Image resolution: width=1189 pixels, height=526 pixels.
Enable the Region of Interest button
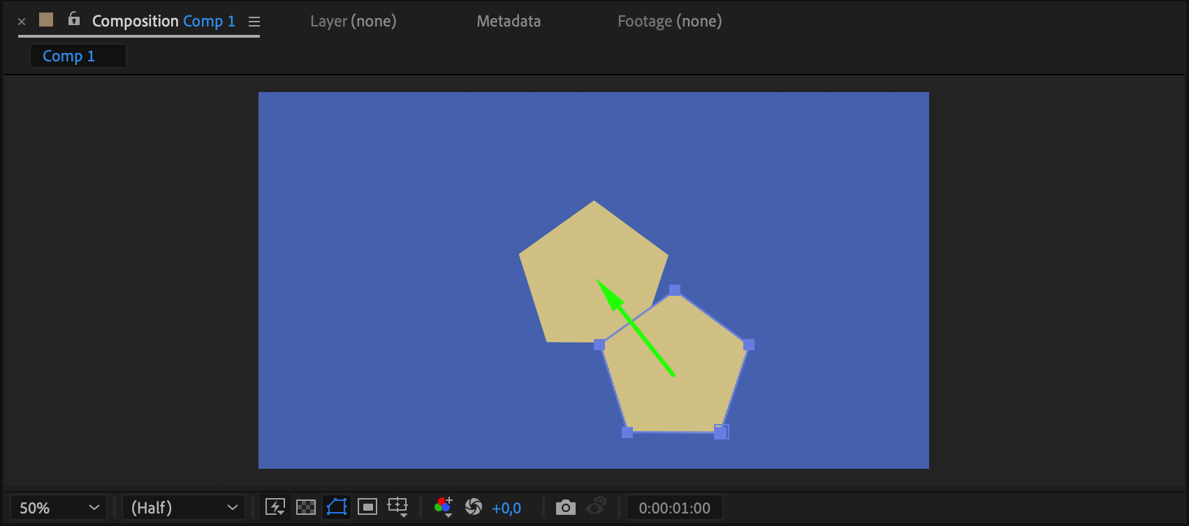point(367,507)
